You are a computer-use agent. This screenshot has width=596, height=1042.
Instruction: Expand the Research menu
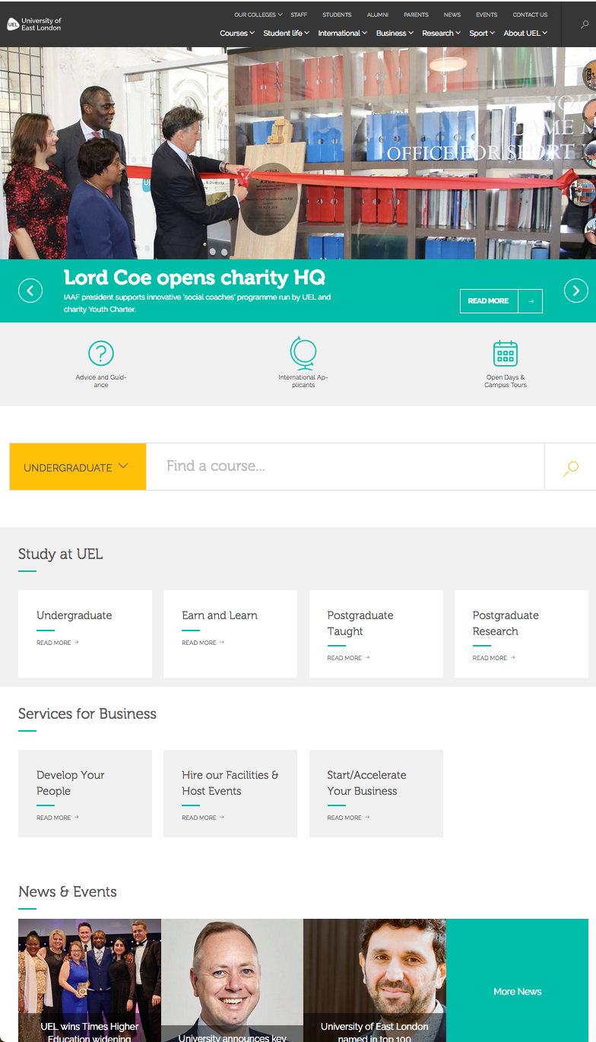pos(442,33)
